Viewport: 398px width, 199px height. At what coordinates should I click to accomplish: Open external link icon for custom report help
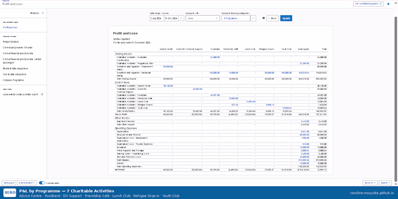pos(42,94)
